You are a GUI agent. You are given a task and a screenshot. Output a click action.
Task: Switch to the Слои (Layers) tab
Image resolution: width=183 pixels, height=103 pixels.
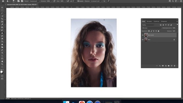[x=144, y=21]
